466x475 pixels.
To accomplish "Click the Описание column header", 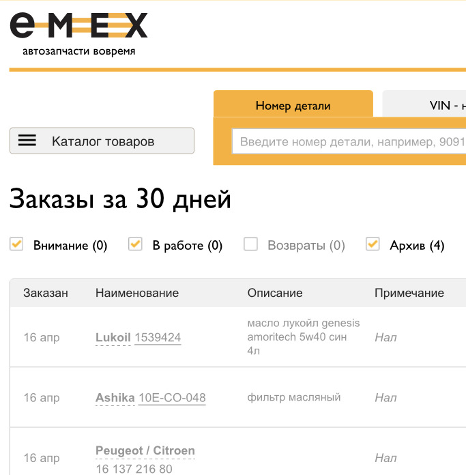I will [275, 293].
